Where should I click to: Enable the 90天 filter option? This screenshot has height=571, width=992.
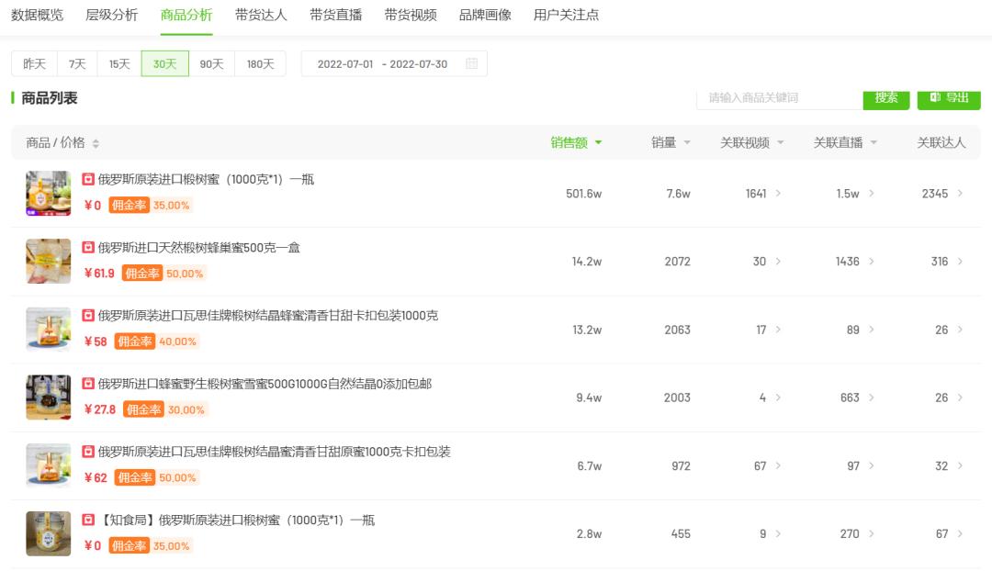210,63
